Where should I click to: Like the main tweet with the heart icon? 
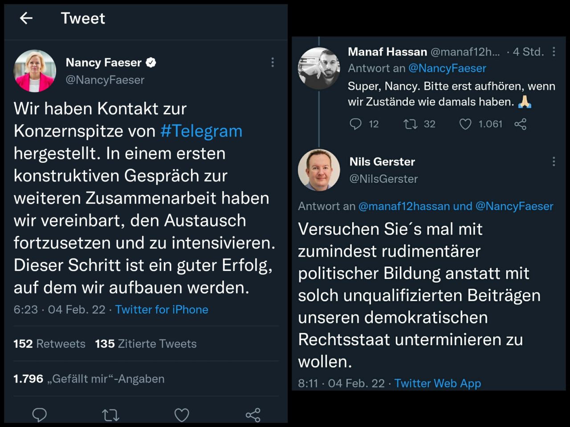click(x=182, y=415)
